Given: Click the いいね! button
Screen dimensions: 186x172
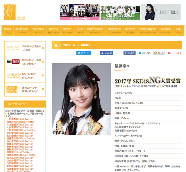Looking at the screenshot, I should coord(144,53).
